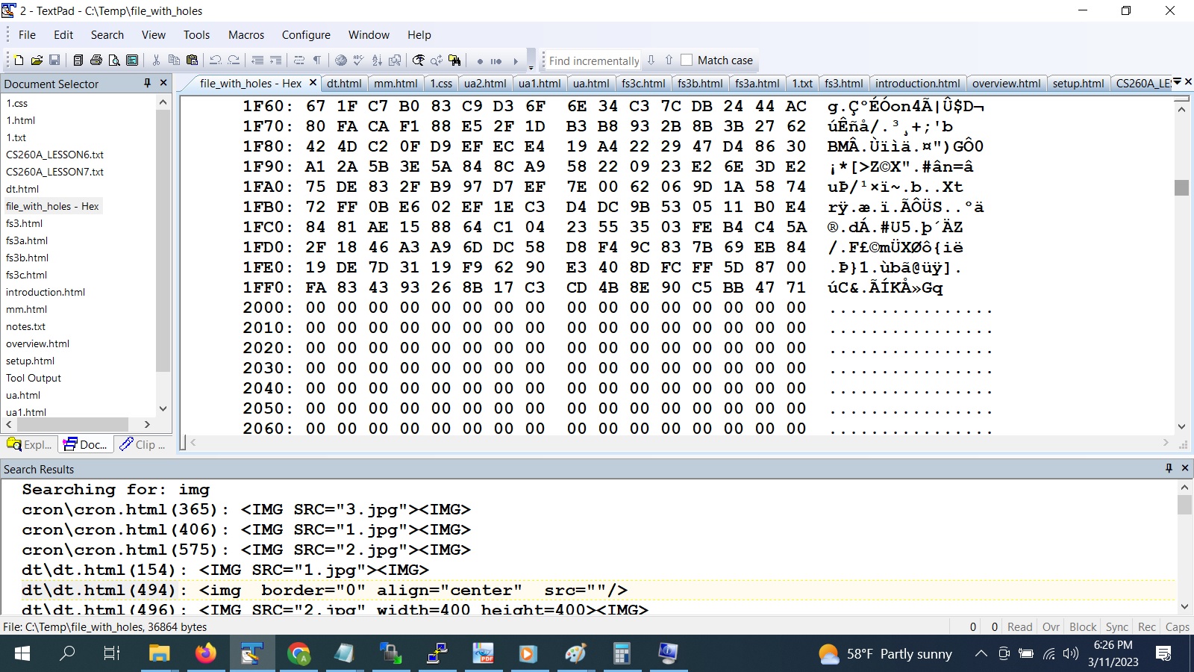This screenshot has height=672, width=1194.
Task: Expand toolbar options overflow arrow
Action: point(531,66)
